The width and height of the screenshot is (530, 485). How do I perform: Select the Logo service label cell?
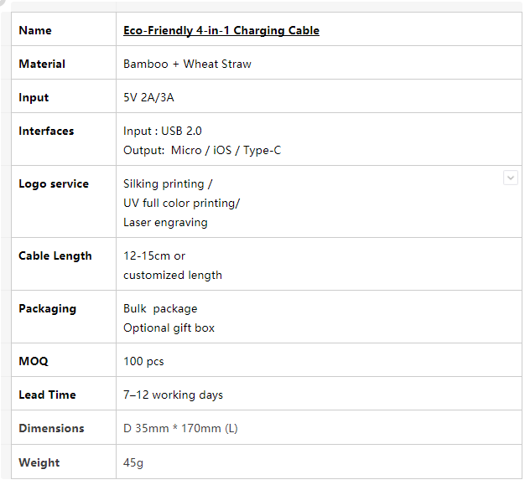point(64,202)
